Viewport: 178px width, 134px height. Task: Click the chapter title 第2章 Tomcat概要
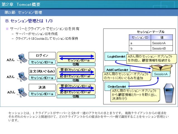click(x=21, y=4)
